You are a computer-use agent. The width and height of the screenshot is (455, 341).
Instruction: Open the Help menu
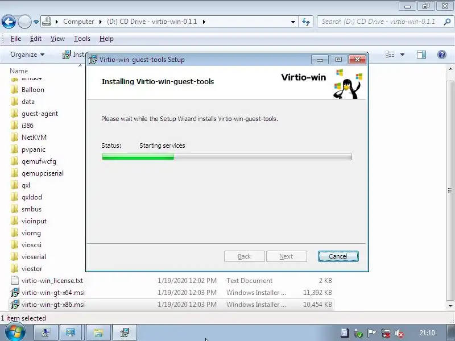pyautogui.click(x=106, y=39)
